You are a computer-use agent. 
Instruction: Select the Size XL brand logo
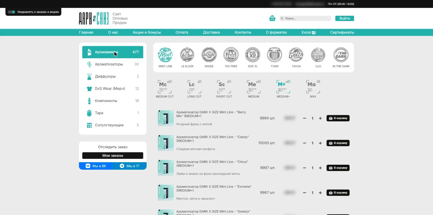point(253,55)
